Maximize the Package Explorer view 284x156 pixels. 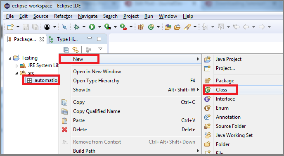point(99,39)
